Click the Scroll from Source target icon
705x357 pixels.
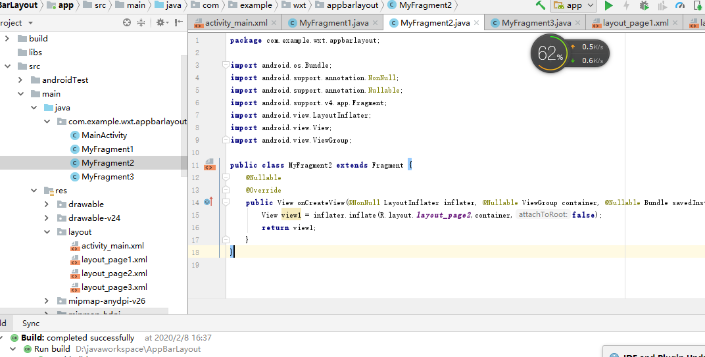pyautogui.click(x=127, y=22)
